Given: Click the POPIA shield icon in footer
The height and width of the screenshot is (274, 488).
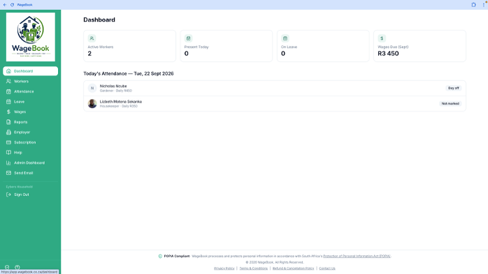Looking at the screenshot, I should pos(160,257).
